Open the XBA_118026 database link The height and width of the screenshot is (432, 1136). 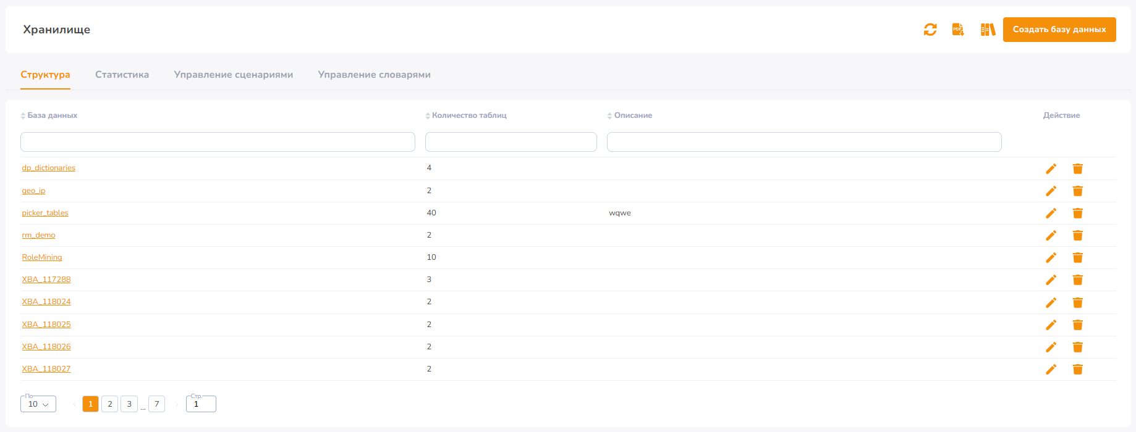tap(46, 347)
